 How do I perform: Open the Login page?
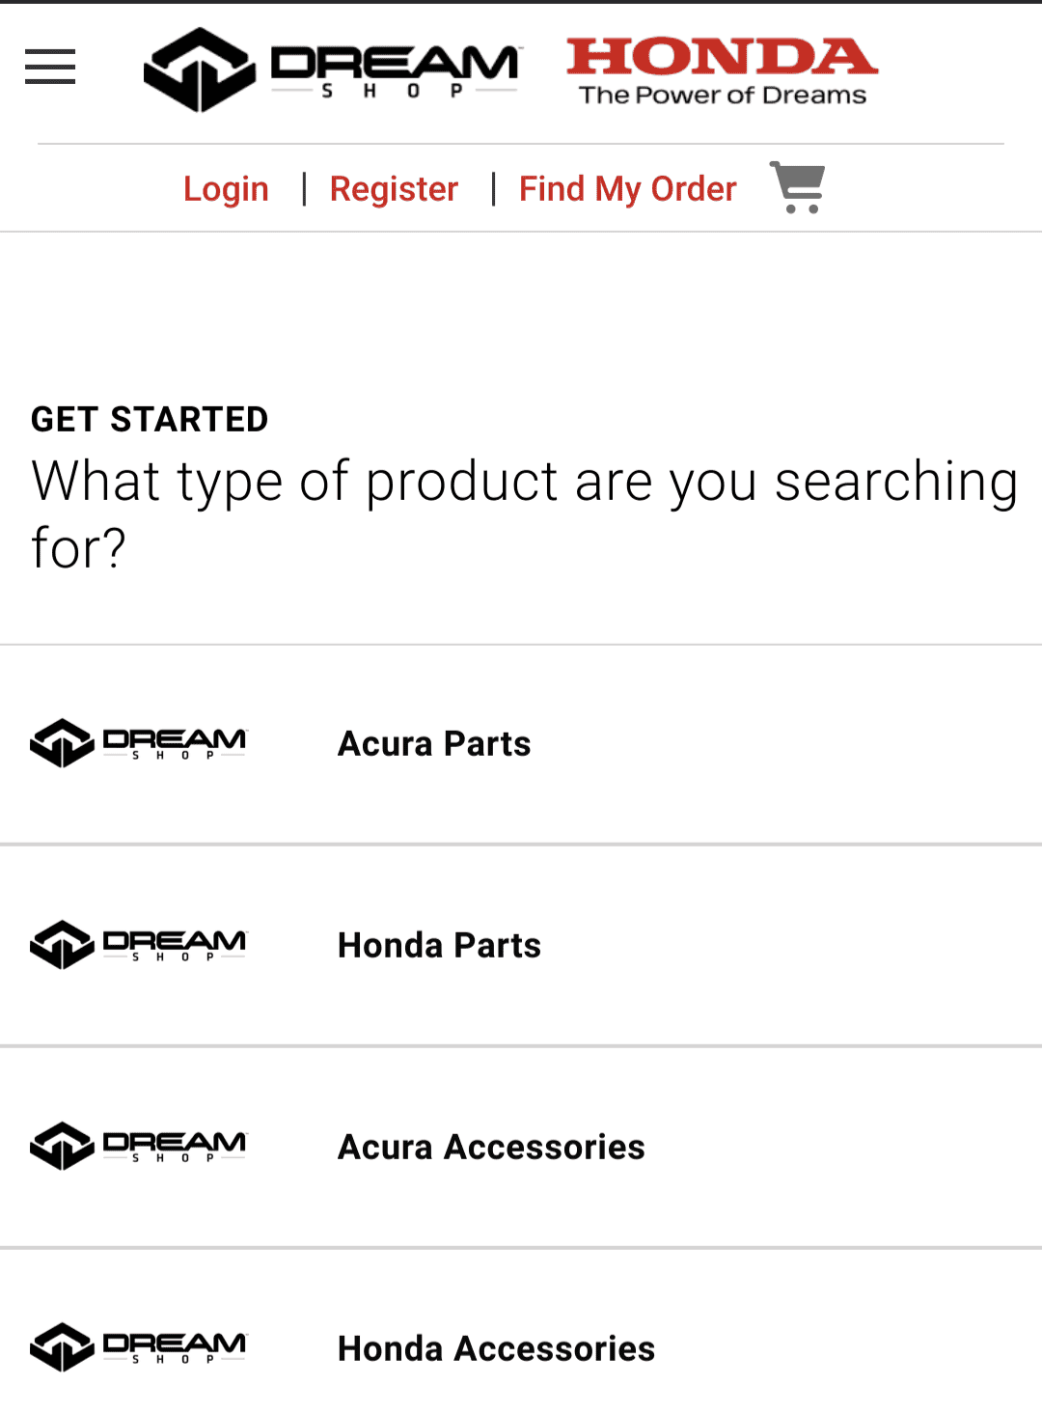[226, 188]
